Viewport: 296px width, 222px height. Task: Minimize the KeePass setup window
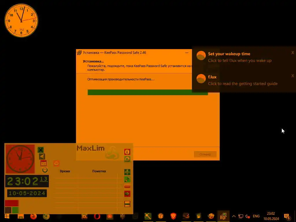tap(187, 53)
